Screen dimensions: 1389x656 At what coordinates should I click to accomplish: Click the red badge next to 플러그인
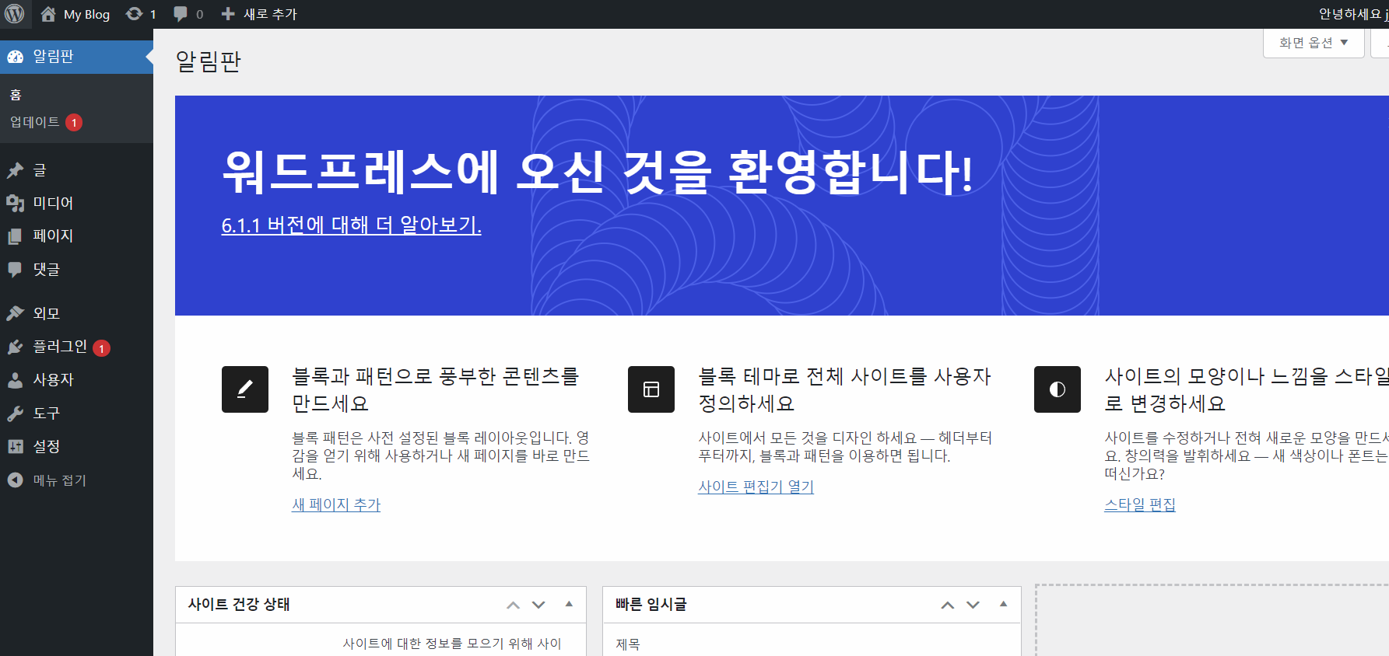[x=101, y=348]
